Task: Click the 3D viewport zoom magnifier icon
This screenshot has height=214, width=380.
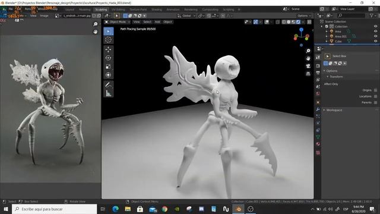Action: (308, 51)
